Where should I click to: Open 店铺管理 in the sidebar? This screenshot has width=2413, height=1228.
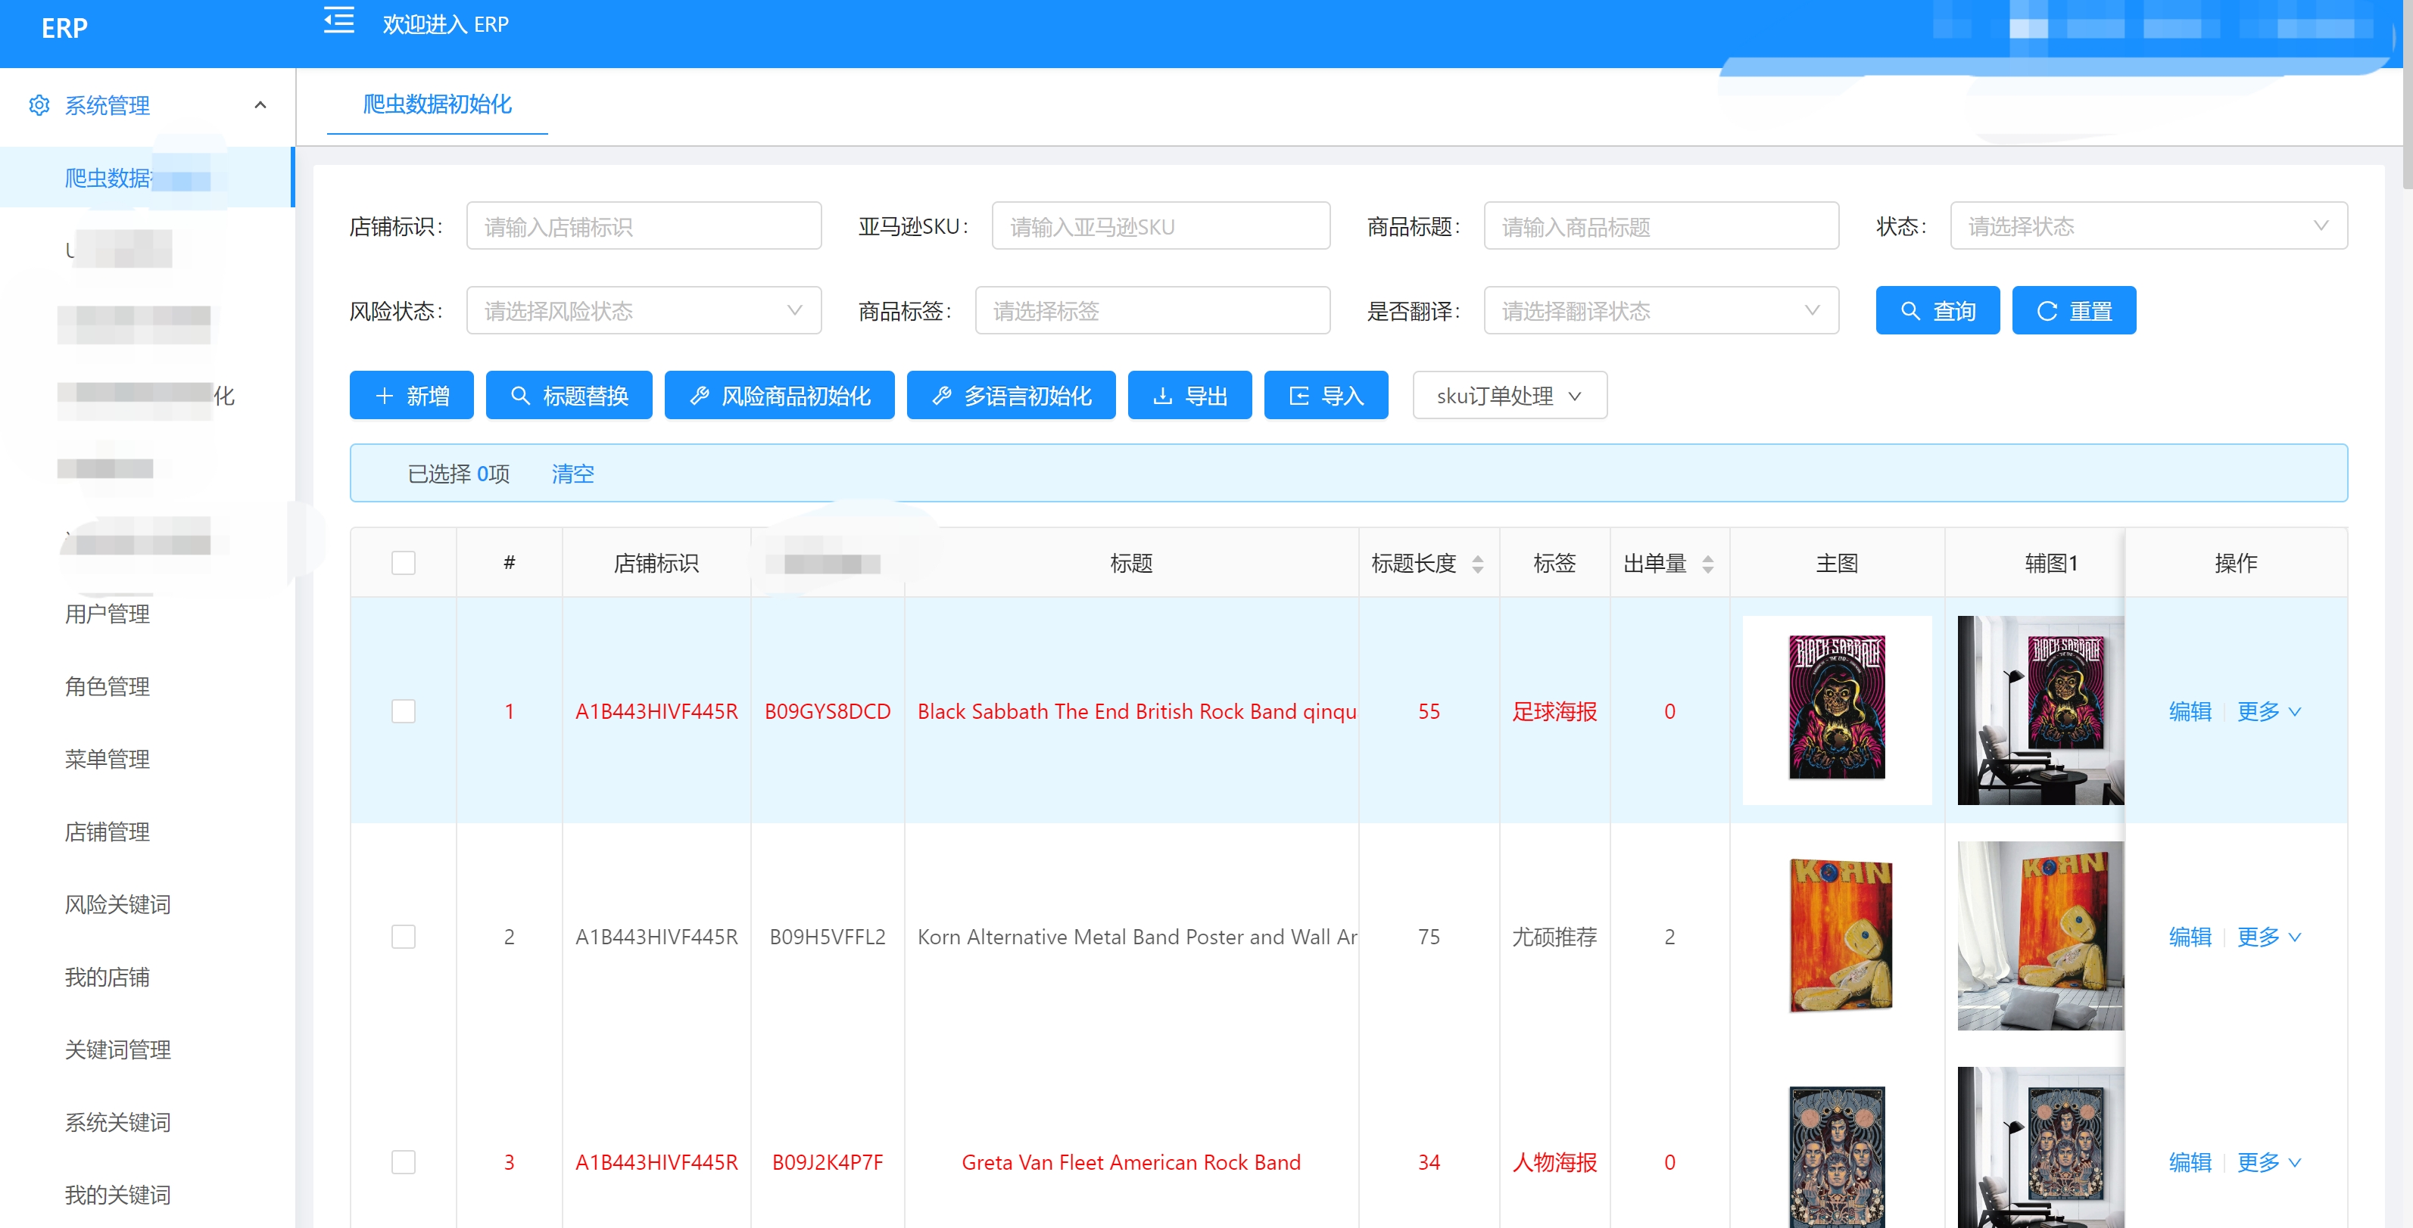click(108, 832)
